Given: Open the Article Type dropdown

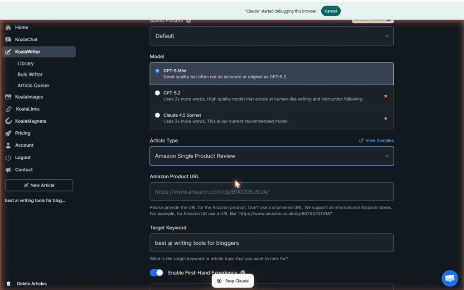Looking at the screenshot, I should (x=272, y=156).
